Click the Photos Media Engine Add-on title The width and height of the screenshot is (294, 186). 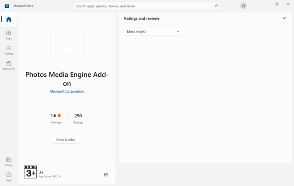pyautogui.click(x=67, y=79)
